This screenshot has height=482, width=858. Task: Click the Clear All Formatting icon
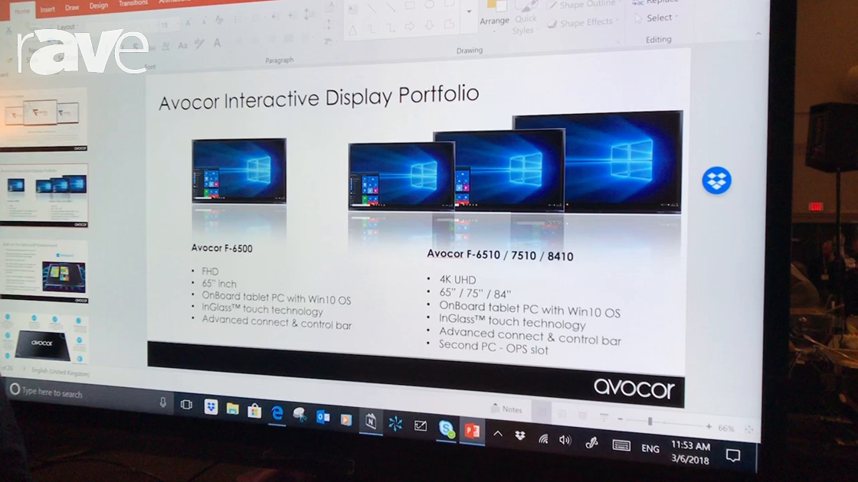(219, 20)
